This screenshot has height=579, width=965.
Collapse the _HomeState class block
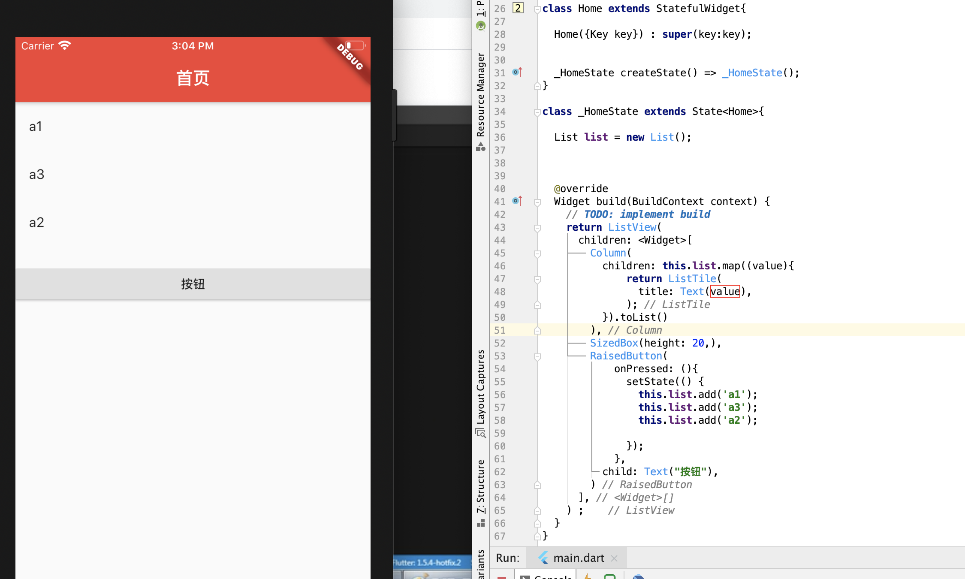[x=537, y=112]
